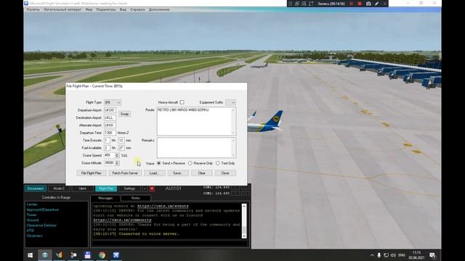This screenshot has width=465, height=261.
Task: Adjust the Cruise Altitude spinner arrows
Action: point(117,163)
